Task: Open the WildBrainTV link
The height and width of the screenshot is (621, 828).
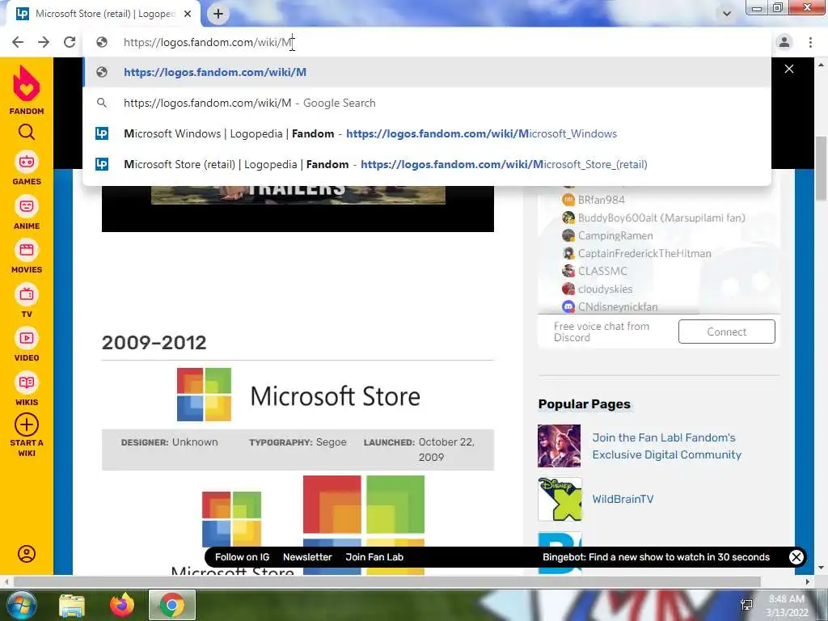Action: pos(623,499)
